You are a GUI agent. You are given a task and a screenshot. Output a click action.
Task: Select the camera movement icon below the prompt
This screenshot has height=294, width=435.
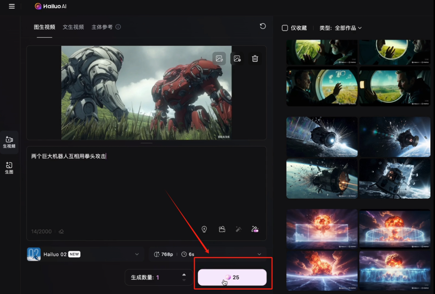click(x=221, y=229)
